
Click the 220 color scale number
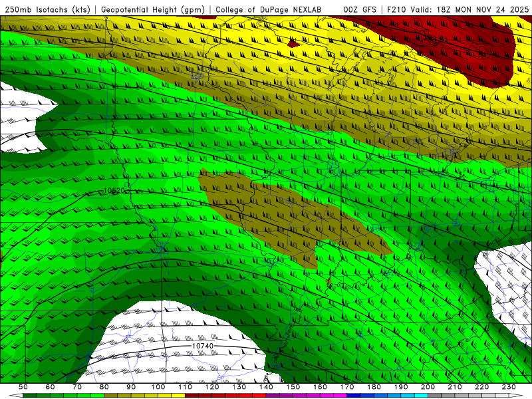[482, 387]
